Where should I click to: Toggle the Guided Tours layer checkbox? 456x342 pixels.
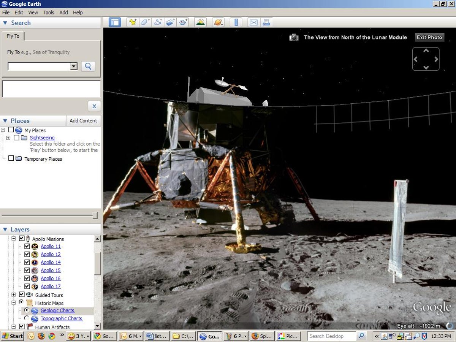pos(22,294)
